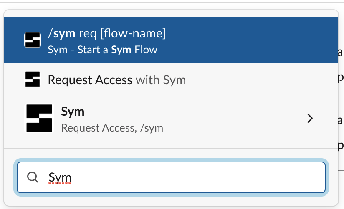Click the bold "/sym" command text
Screen dimensions: 344x209
(62, 33)
